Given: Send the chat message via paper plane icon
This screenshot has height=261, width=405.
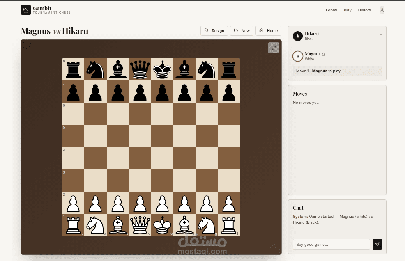Looking at the screenshot, I should click(377, 244).
